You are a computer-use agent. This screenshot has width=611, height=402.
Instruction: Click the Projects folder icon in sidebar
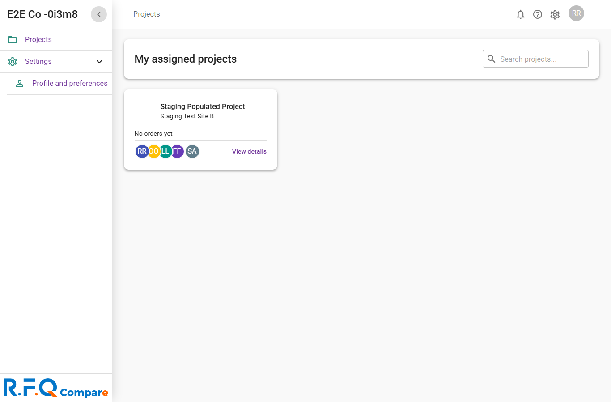click(x=13, y=40)
